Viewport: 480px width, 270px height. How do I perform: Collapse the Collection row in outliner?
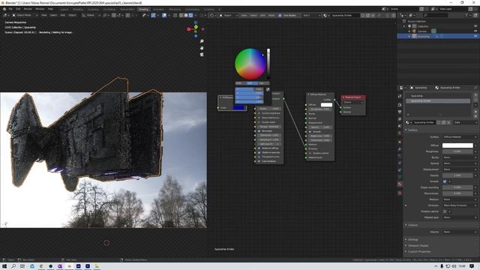[404, 26]
